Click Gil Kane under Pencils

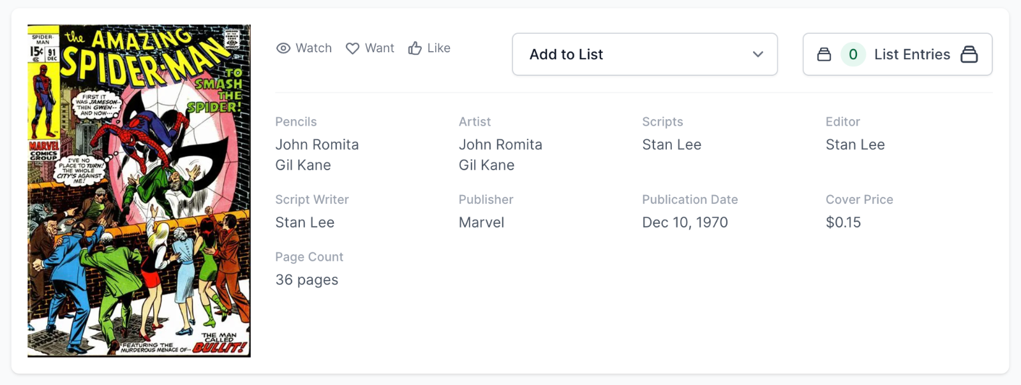coord(303,165)
